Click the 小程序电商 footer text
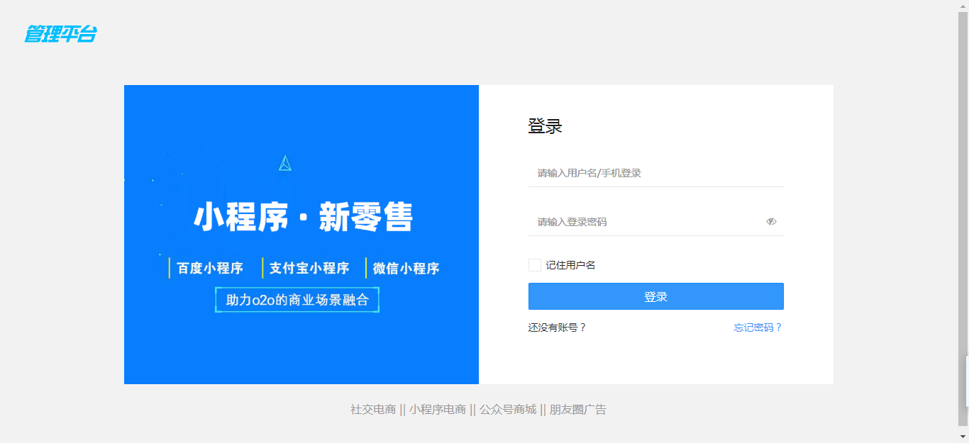 pos(438,410)
